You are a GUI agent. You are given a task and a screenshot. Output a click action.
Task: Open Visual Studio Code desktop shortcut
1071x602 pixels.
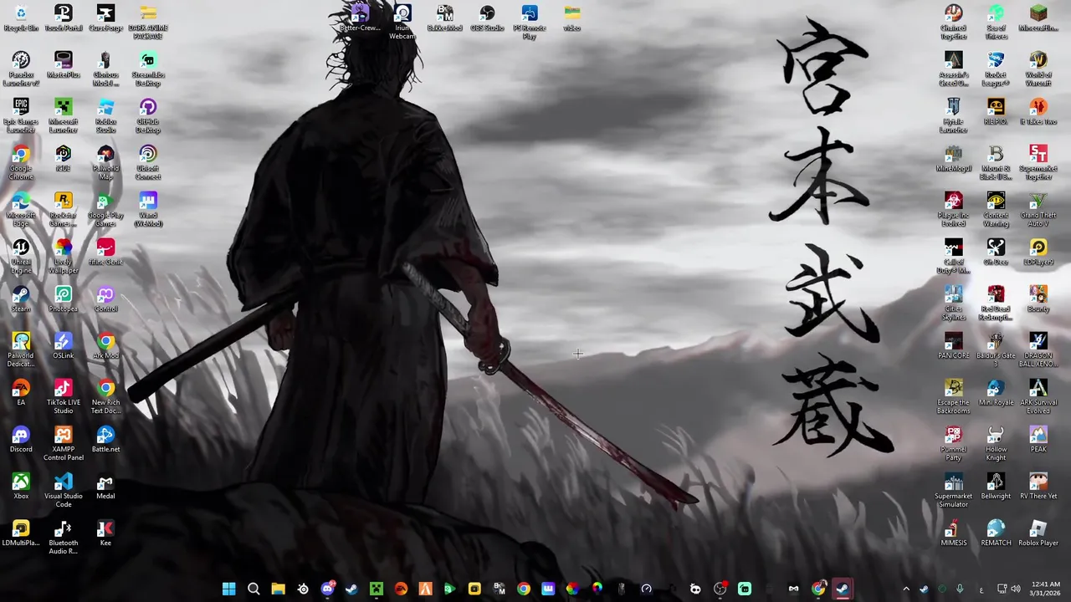point(64,491)
